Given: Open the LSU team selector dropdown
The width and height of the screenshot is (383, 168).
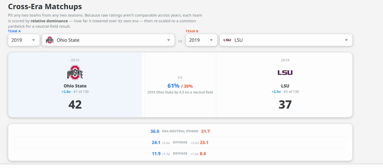Looking at the screenshot, I should (x=286, y=40).
